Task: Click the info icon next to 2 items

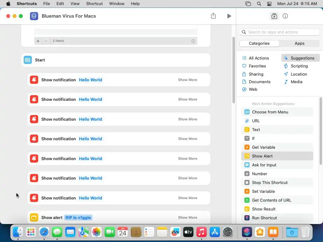Action: tap(193, 41)
